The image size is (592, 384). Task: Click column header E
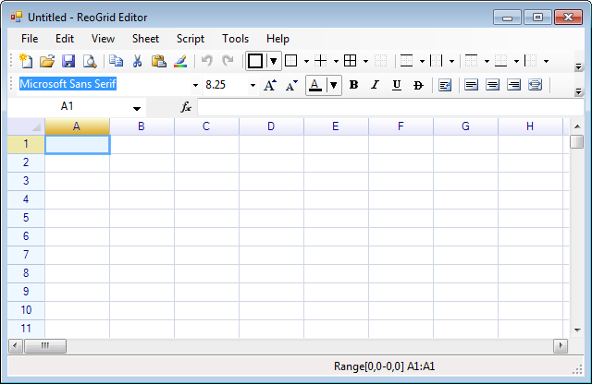coord(335,126)
